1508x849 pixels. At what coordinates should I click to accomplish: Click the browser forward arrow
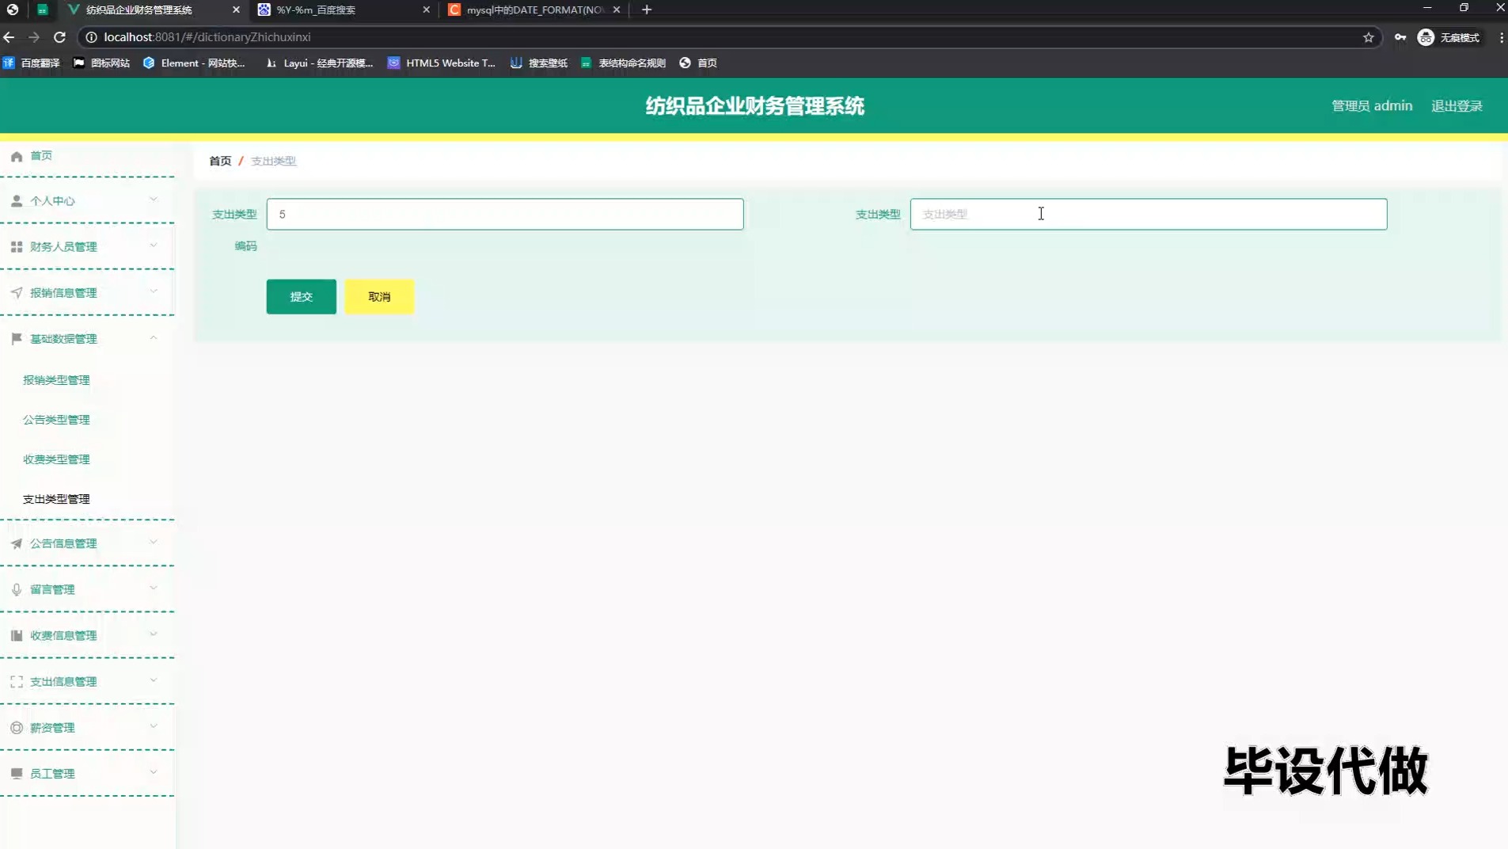tap(34, 37)
